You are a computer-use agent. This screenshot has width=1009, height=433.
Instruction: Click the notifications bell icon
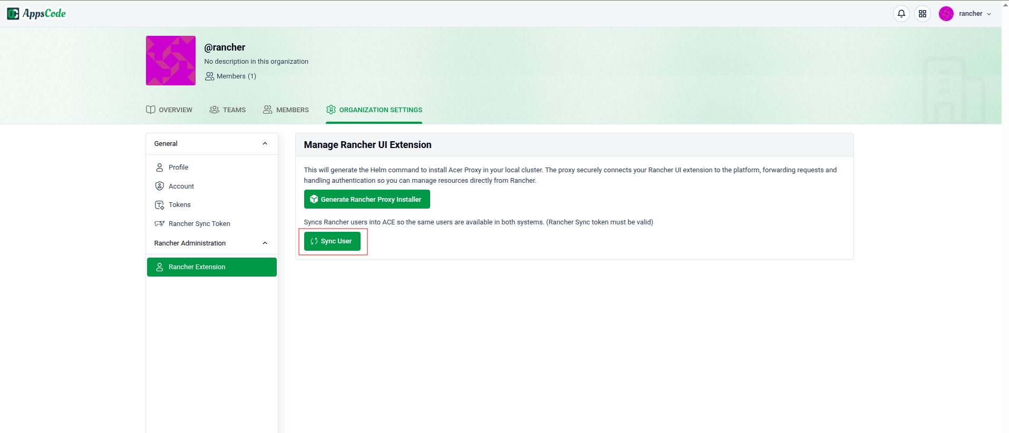(x=901, y=14)
